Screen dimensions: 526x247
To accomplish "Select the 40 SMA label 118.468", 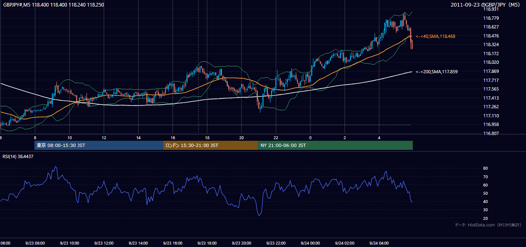I will [x=435, y=36].
